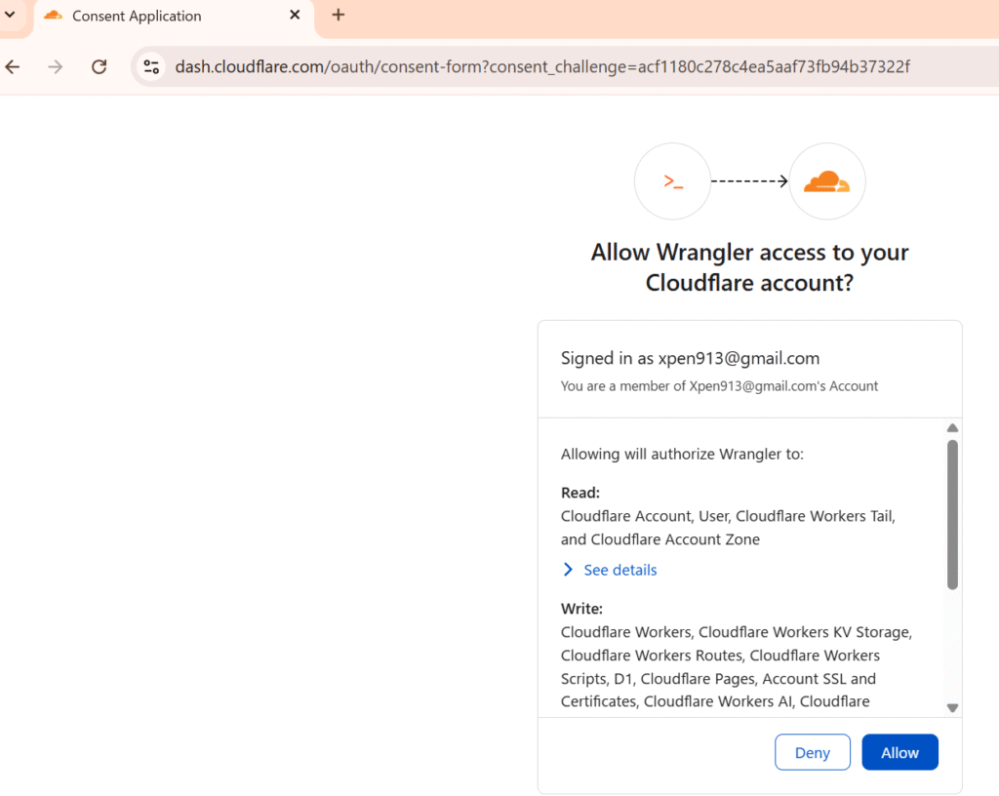The height and width of the screenshot is (796, 999).
Task: Open site information icon in address bar
Action: click(151, 66)
